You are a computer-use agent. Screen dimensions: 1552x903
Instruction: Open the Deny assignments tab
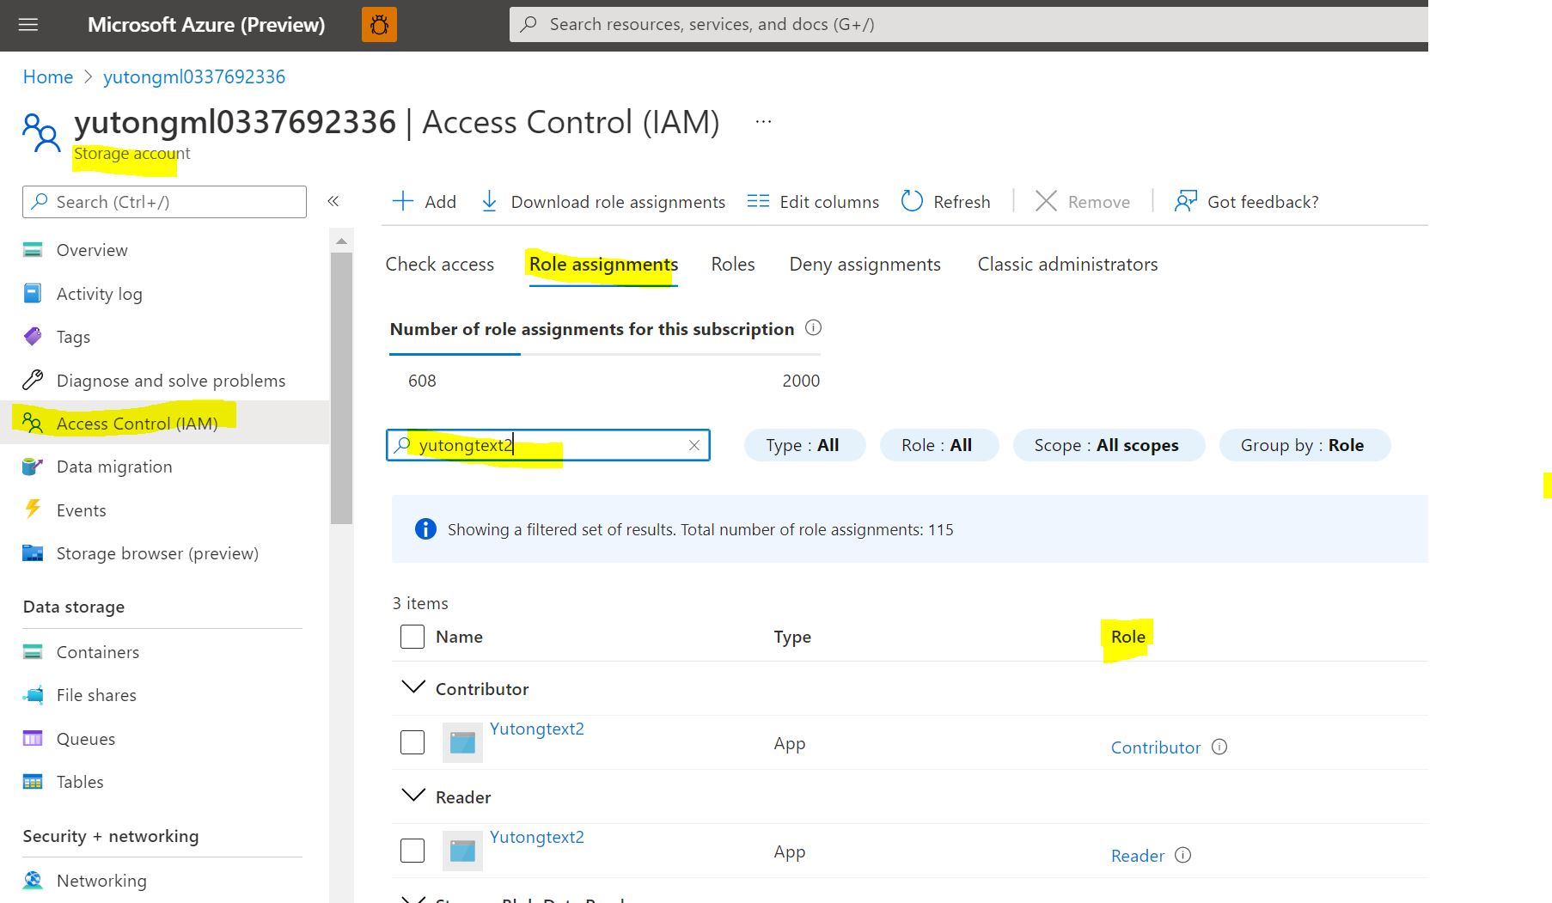(x=865, y=264)
